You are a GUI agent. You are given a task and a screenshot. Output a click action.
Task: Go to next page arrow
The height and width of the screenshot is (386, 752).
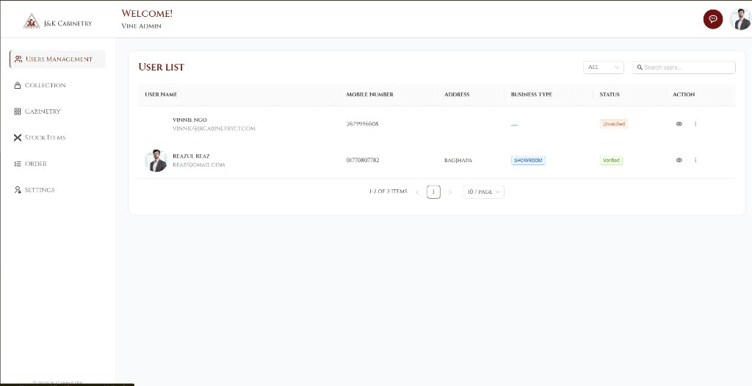pyautogui.click(x=449, y=192)
